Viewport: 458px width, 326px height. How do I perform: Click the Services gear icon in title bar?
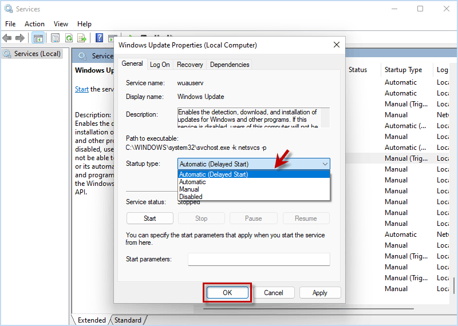9,9
